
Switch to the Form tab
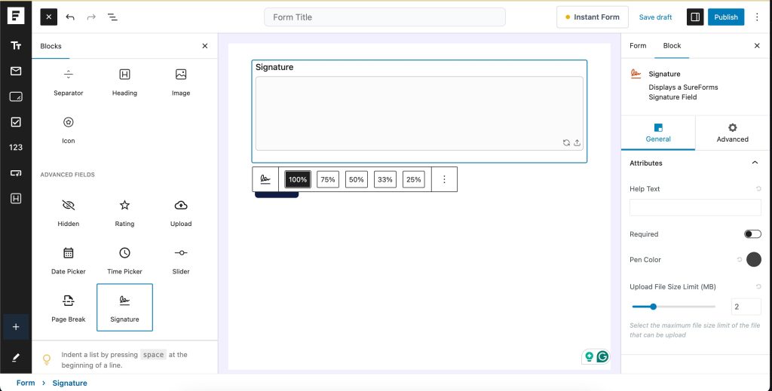click(638, 46)
